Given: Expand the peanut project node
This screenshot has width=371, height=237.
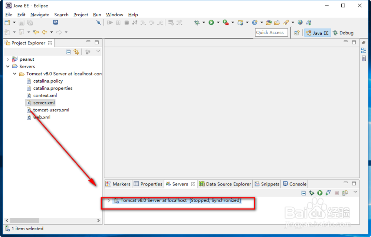Looking at the screenshot, I should click(8, 59).
